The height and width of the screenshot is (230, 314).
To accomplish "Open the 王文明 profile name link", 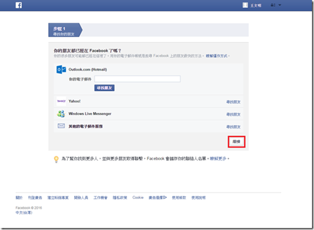I will click(256, 6).
